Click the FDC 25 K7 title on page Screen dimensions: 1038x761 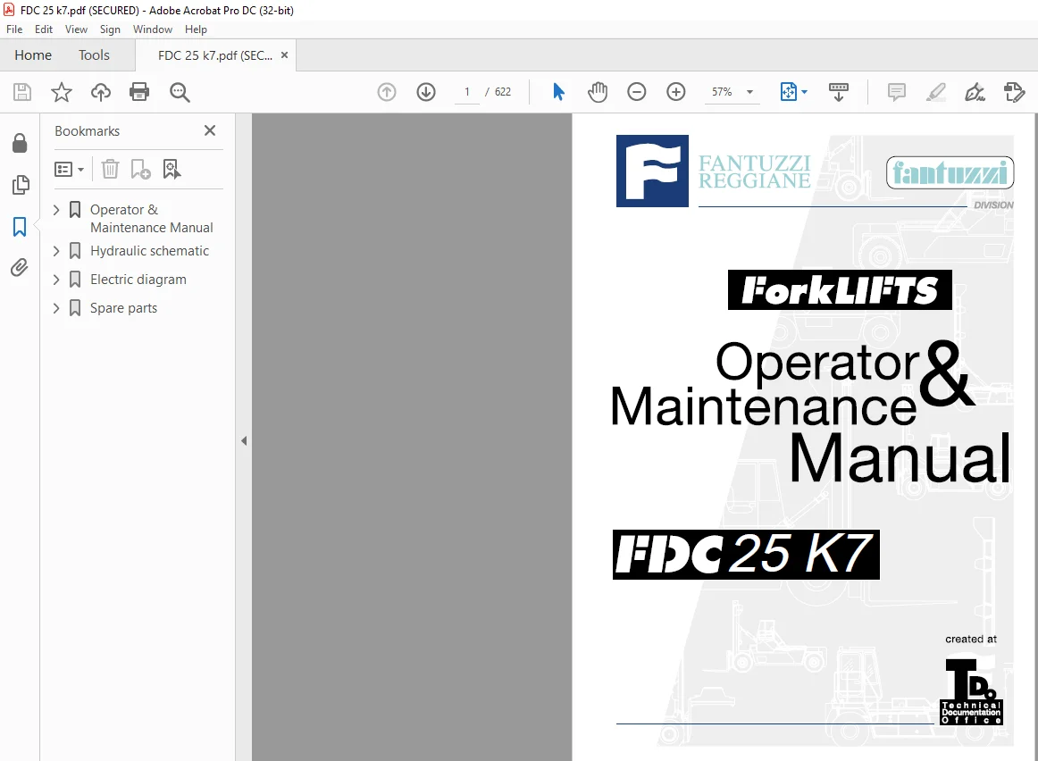746,555
